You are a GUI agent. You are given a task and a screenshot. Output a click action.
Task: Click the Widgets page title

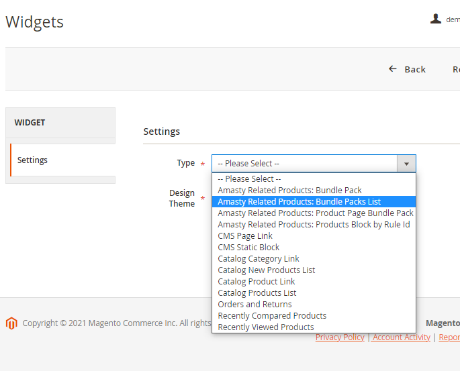34,22
